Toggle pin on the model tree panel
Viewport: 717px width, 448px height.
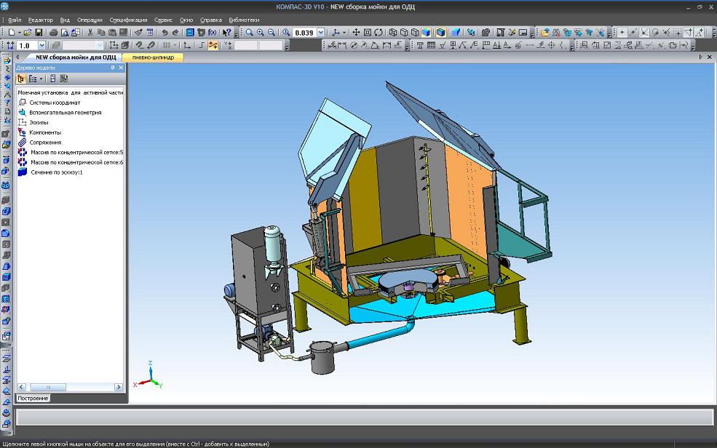tap(113, 68)
